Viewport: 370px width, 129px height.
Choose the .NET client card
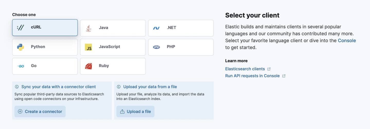(x=181, y=28)
